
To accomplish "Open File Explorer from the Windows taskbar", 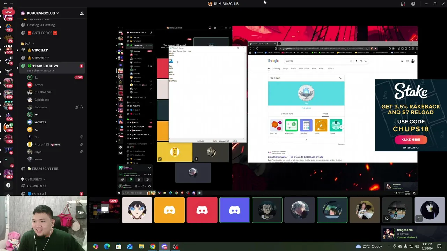I will click(141, 246).
